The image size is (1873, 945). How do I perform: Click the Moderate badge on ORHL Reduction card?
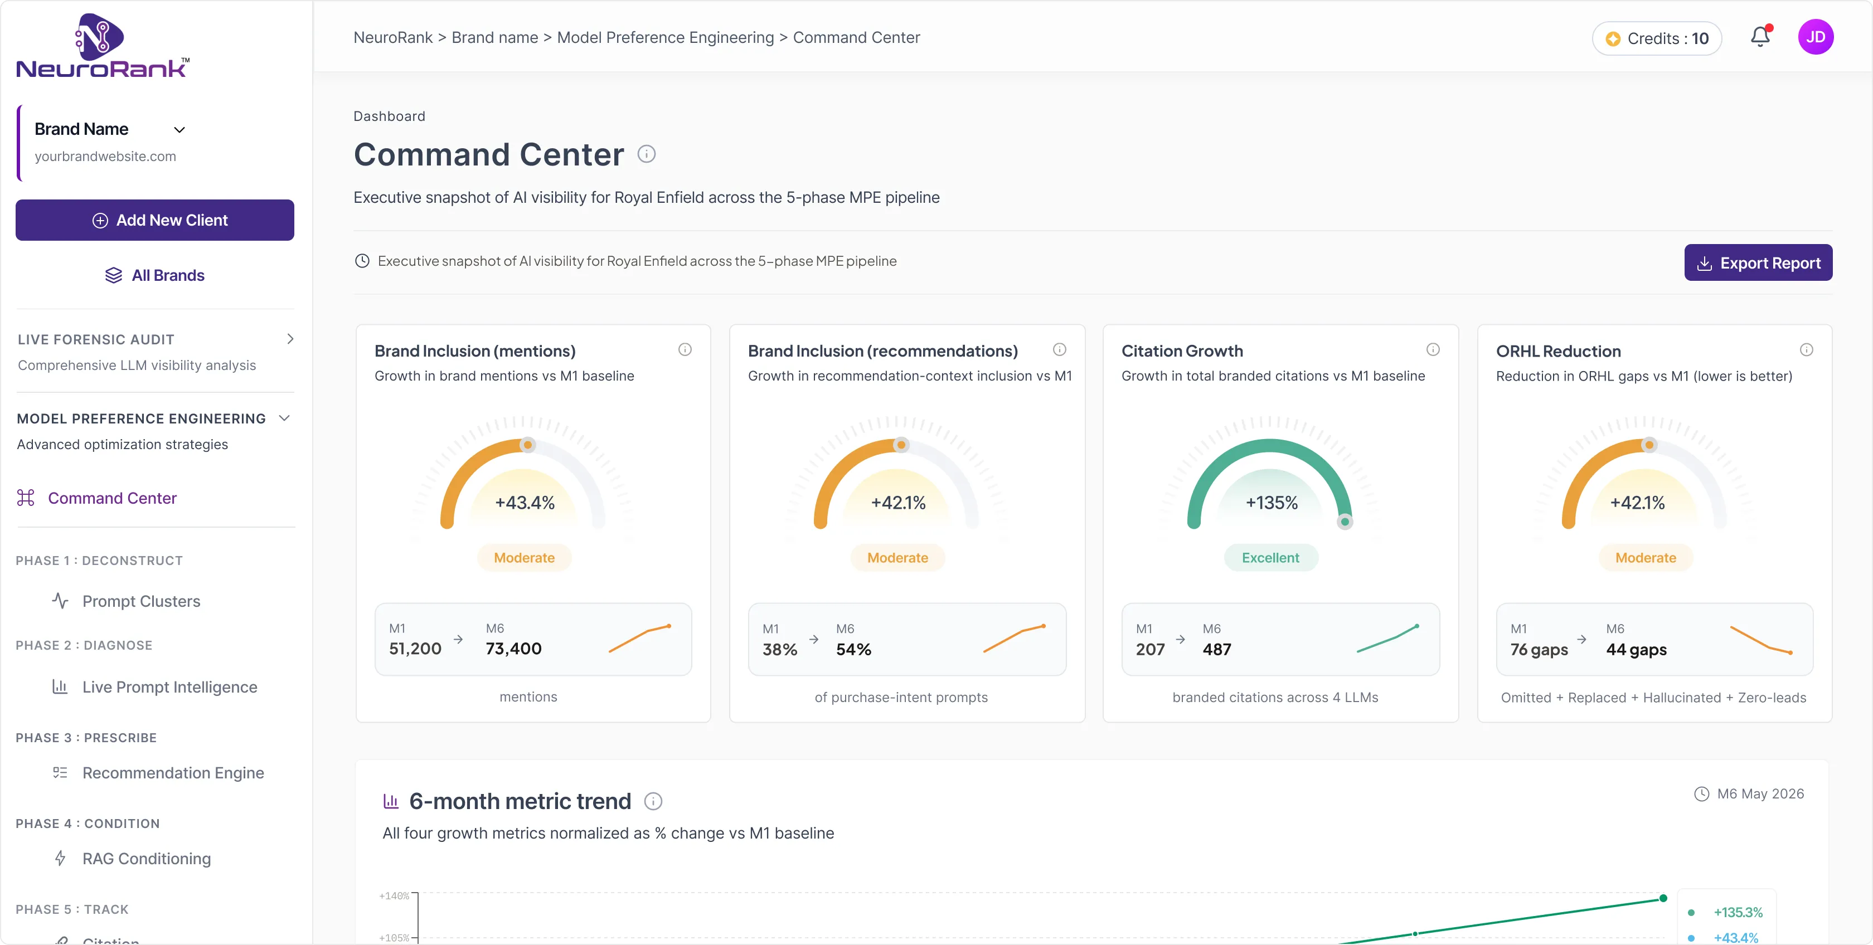[1646, 558]
